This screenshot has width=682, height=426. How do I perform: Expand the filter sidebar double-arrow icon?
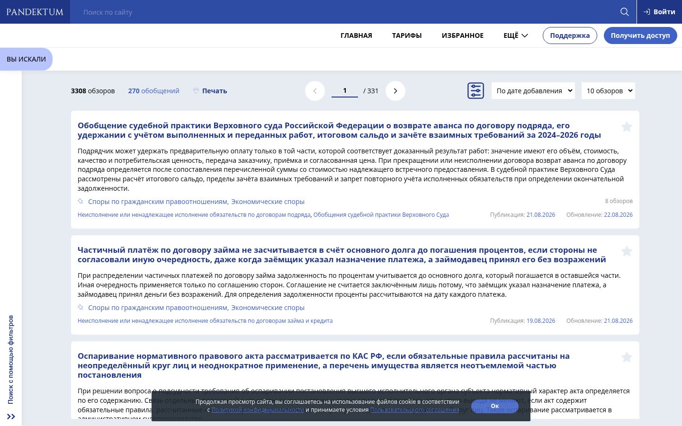11,417
